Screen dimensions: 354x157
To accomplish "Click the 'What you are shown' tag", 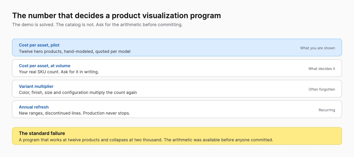I will [317, 48].
